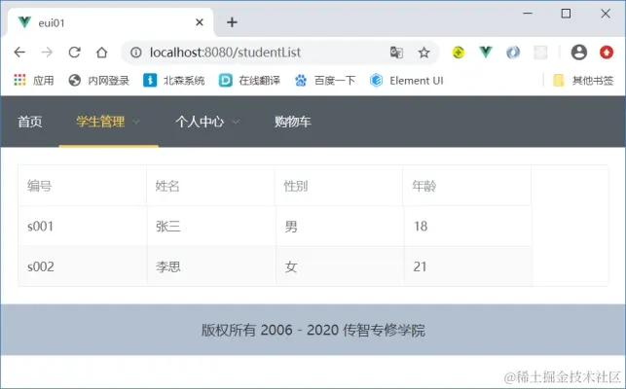The image size is (626, 389).
Task: Close the eui01 browser tab
Action: click(200, 22)
